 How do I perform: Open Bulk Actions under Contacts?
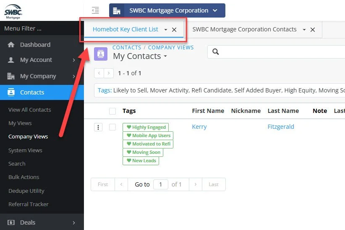[x=24, y=177]
